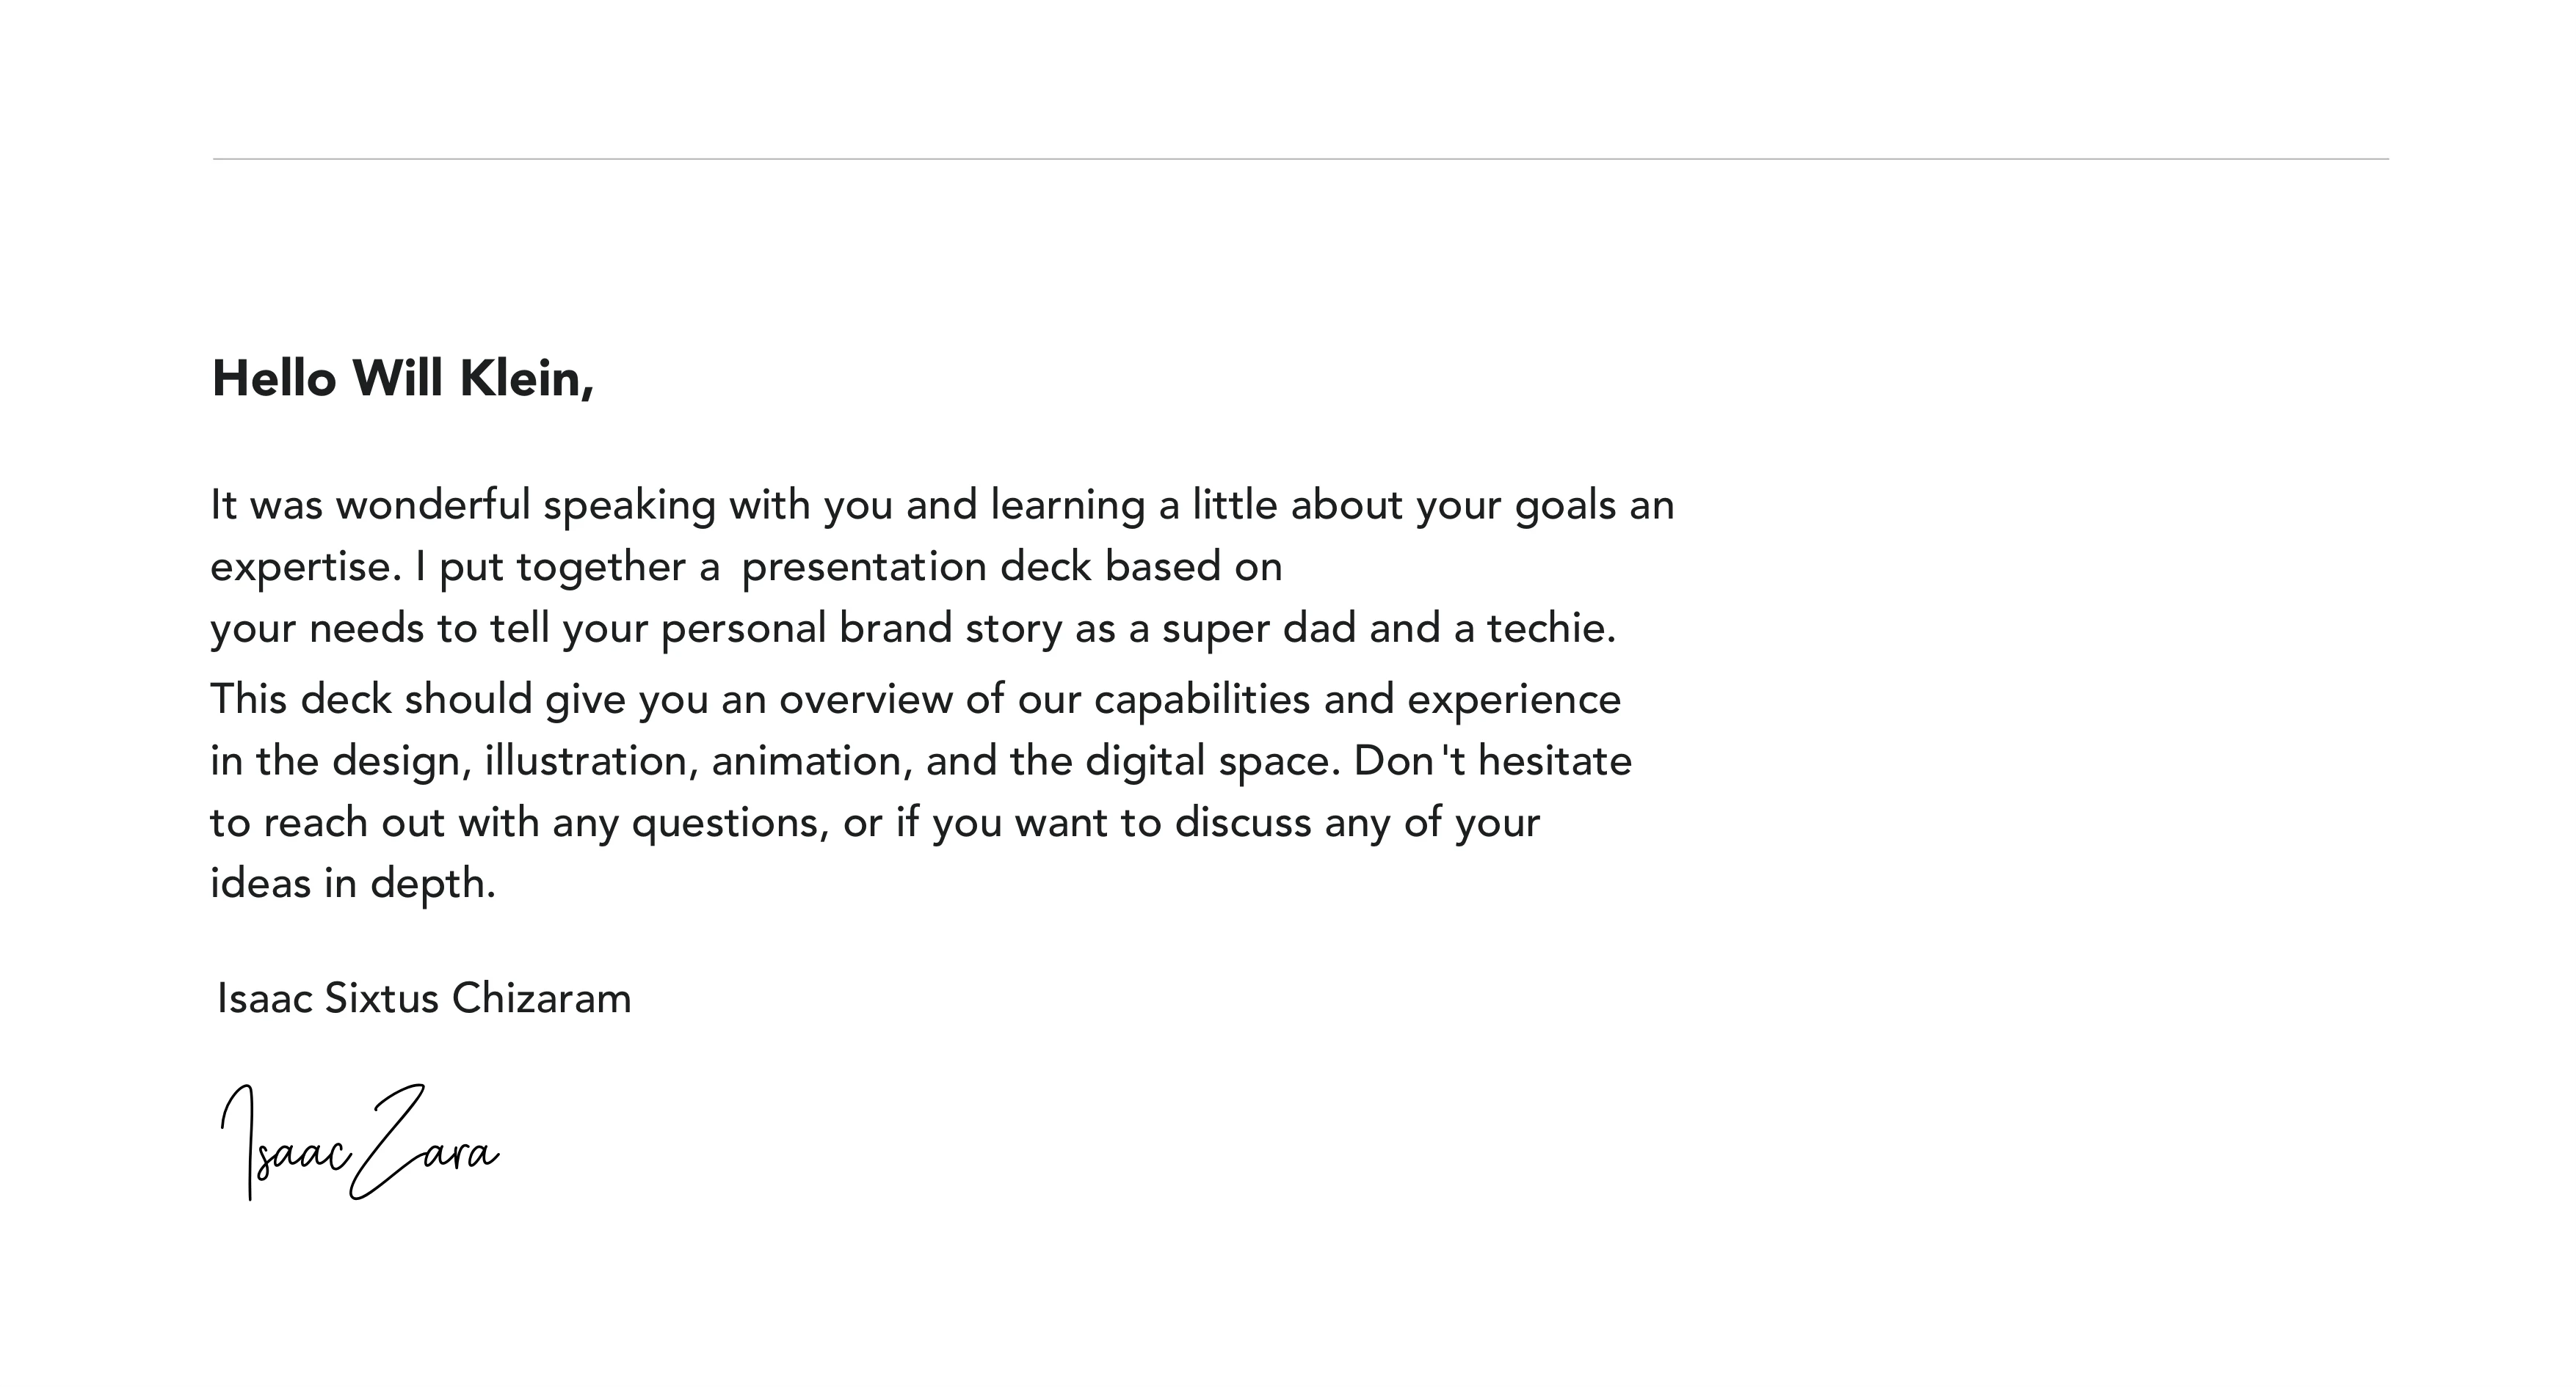Click the word "techie" ending the first paragraph
The image size is (2576, 1387).
[x=1548, y=629]
